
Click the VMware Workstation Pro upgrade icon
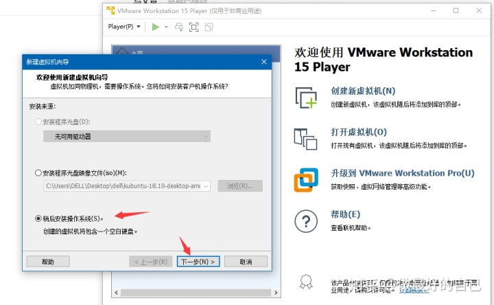(x=306, y=180)
